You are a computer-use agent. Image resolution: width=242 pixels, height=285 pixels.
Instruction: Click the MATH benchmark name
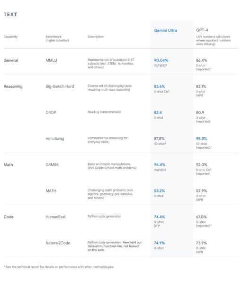[x=51, y=191]
